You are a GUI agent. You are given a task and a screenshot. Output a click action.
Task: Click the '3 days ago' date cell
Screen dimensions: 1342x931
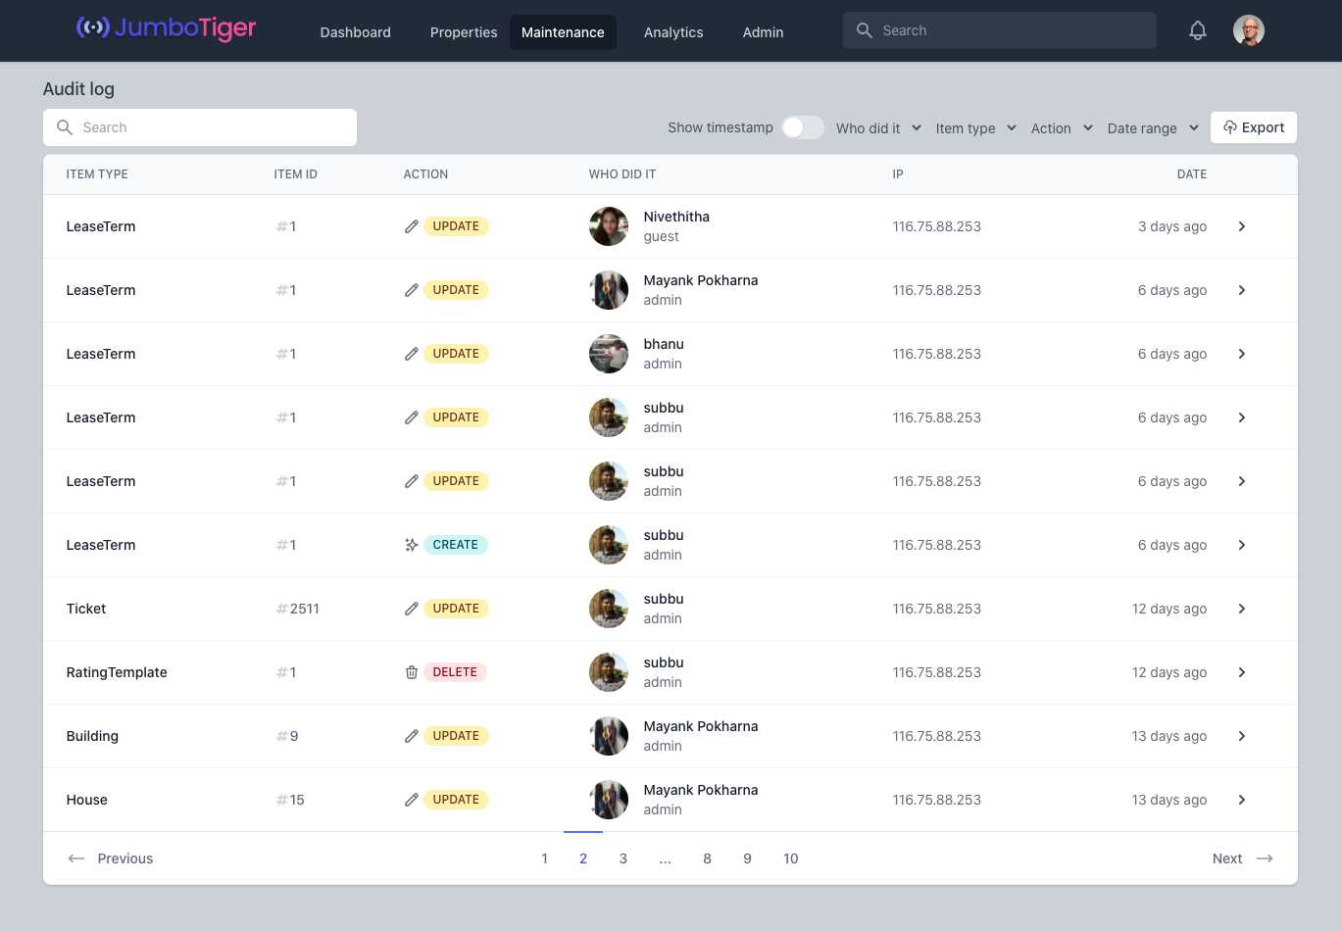1172,226
